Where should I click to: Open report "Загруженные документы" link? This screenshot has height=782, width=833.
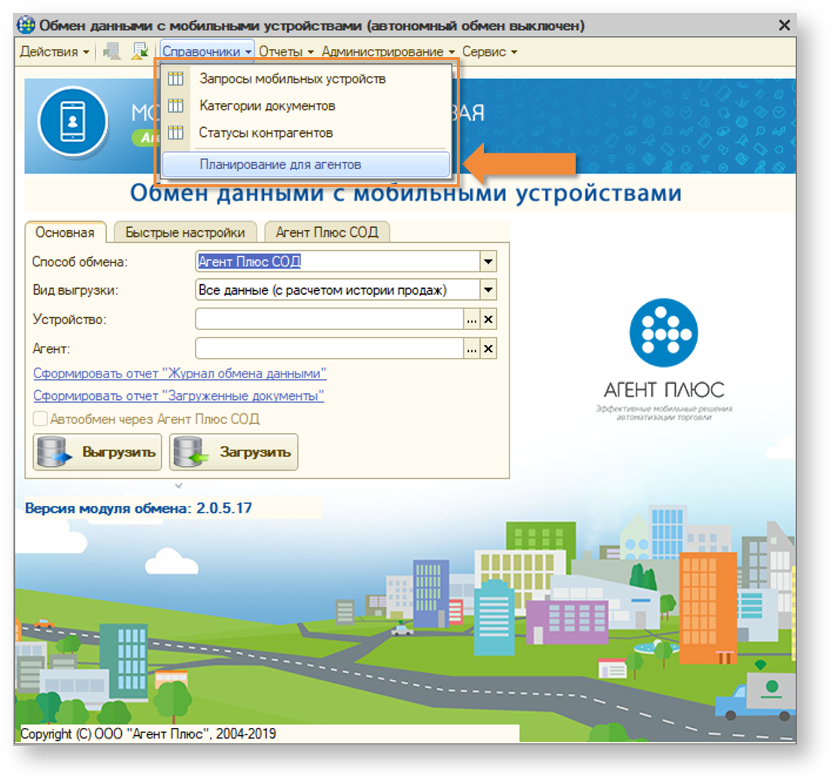[x=178, y=396]
